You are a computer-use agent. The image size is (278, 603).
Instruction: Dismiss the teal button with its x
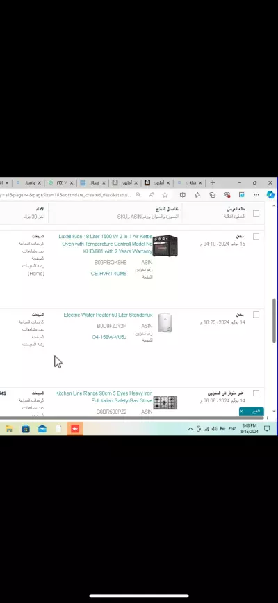click(241, 412)
